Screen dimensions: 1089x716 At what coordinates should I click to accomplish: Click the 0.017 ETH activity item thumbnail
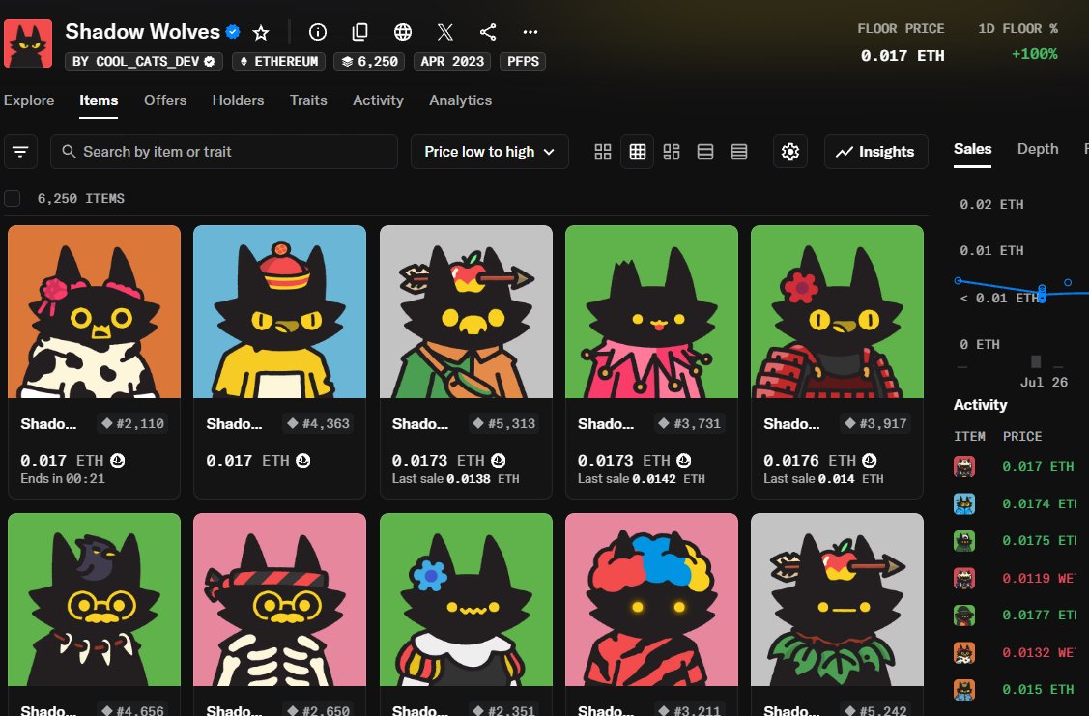click(x=964, y=466)
